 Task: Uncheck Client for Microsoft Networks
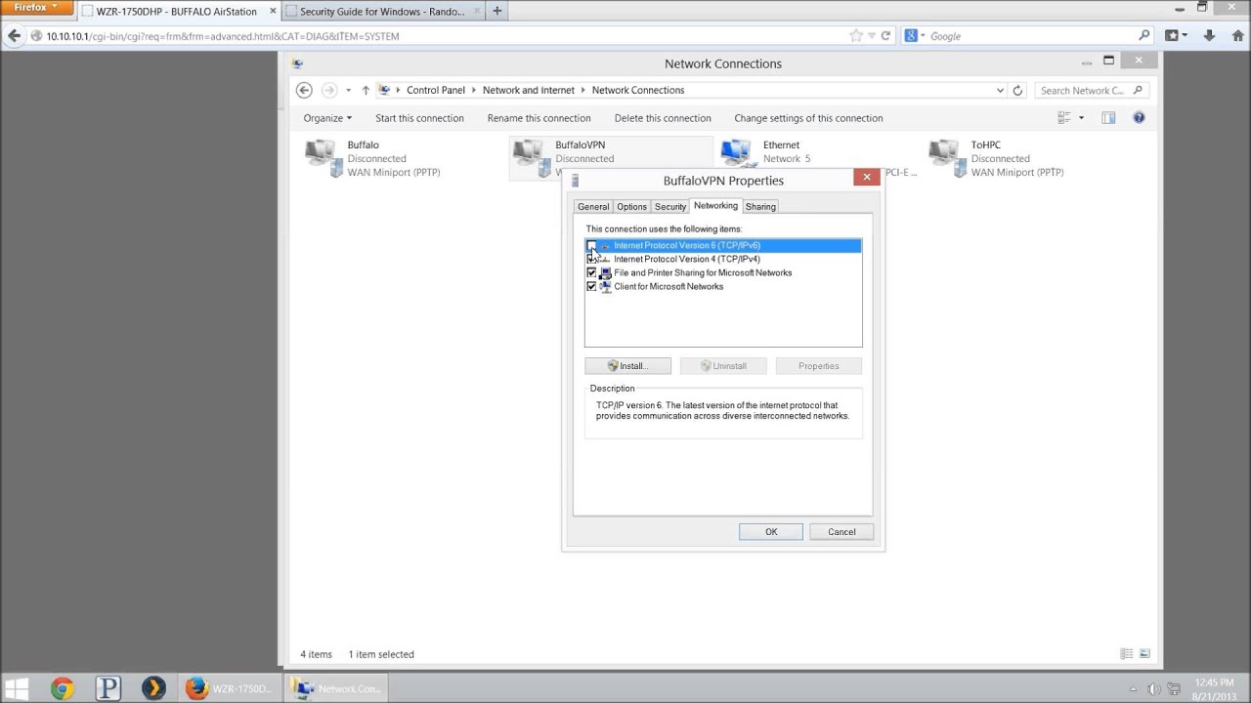click(591, 287)
